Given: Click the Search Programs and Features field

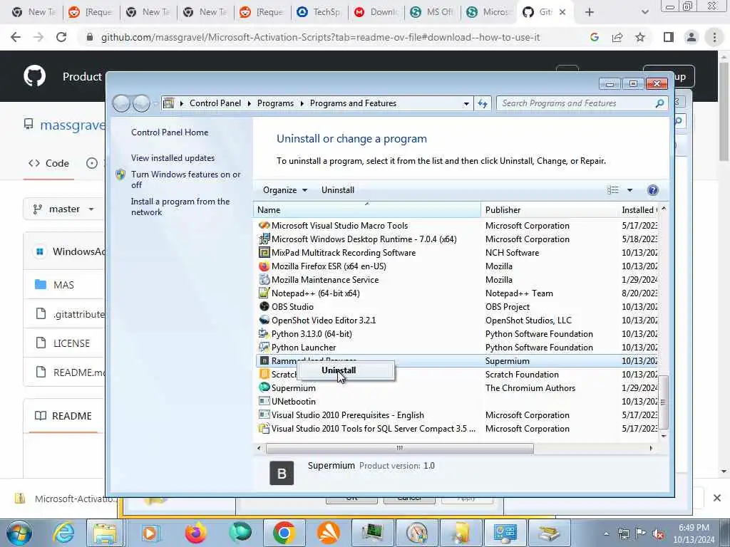Looking at the screenshot, I should tap(582, 103).
